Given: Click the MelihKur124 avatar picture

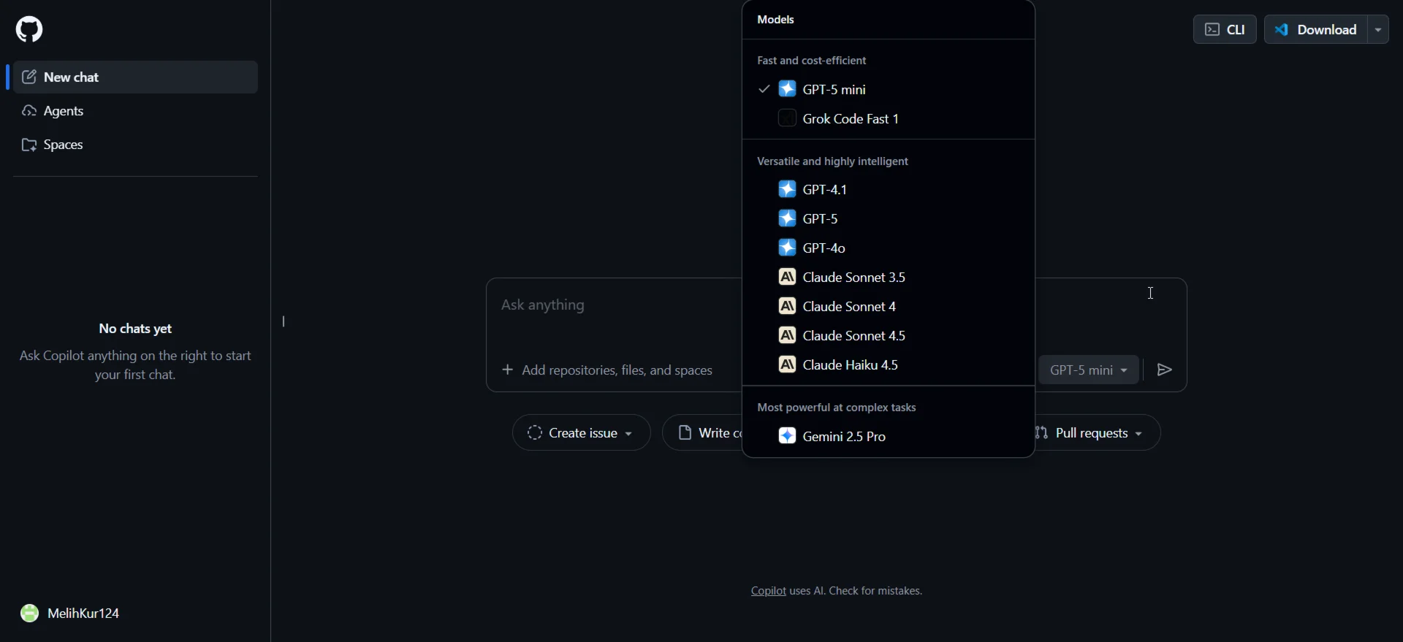Looking at the screenshot, I should 29,613.
